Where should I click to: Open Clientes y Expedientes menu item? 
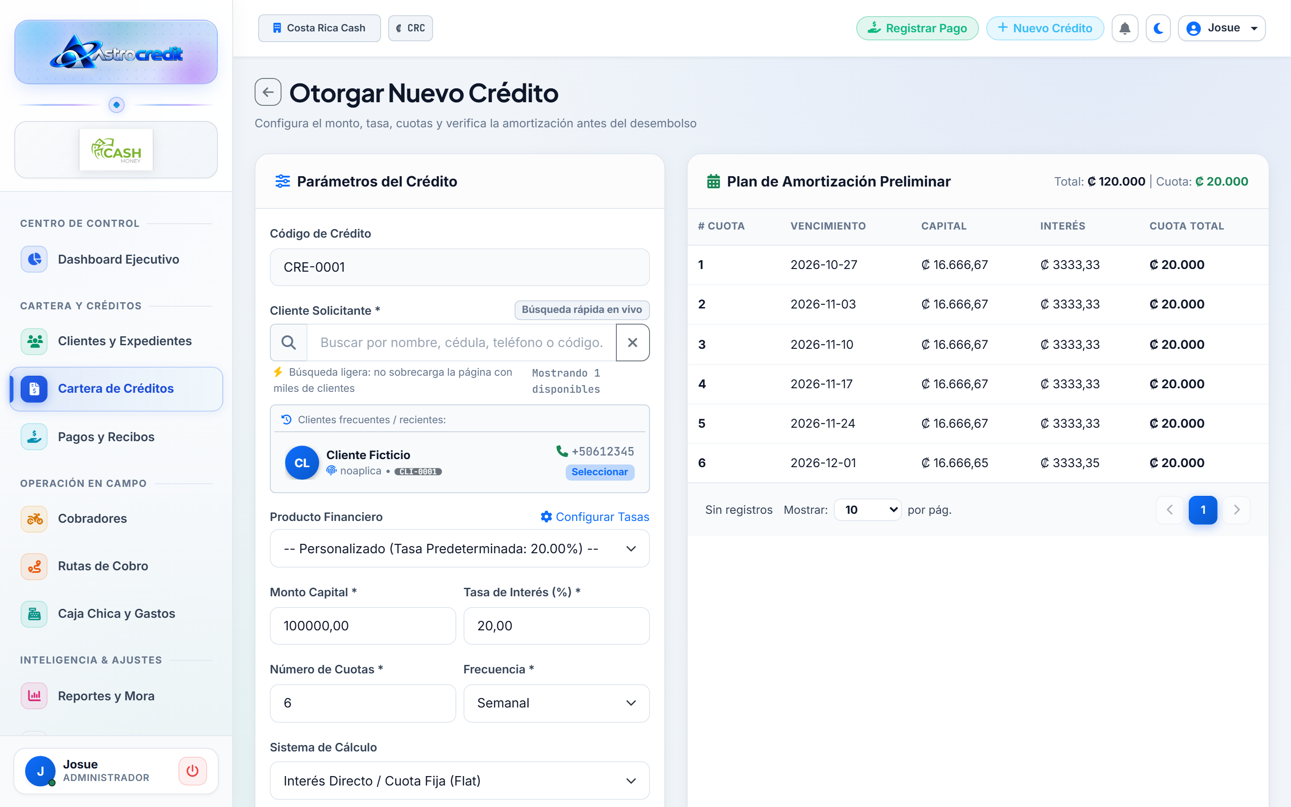[116, 341]
